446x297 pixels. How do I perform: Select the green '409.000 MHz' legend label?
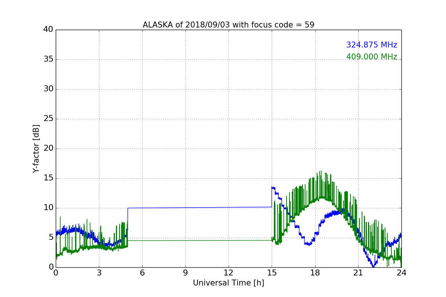[372, 57]
